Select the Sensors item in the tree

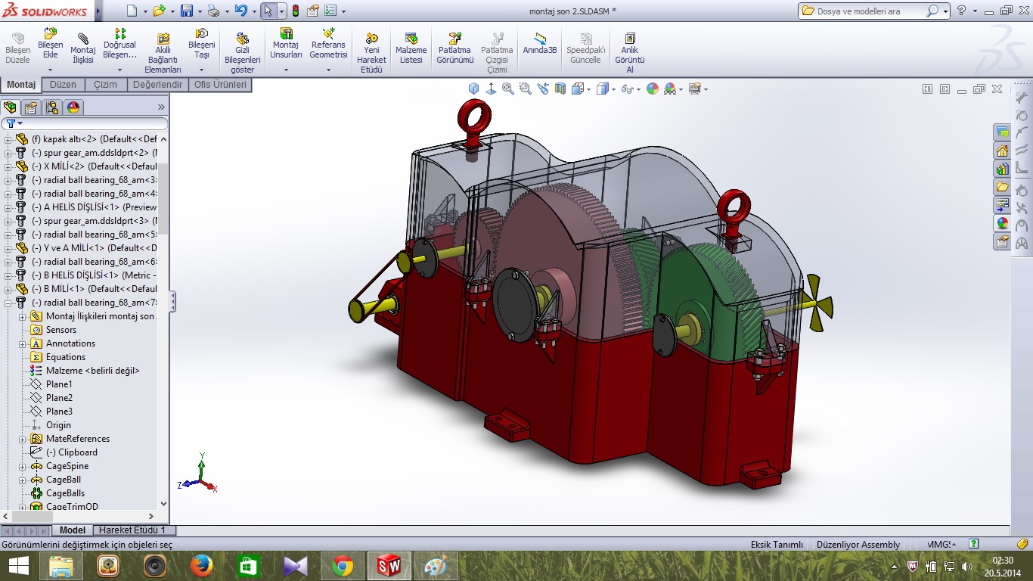coord(60,330)
